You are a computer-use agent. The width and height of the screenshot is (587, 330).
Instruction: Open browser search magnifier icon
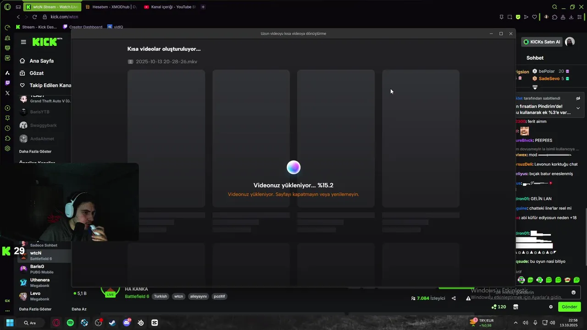click(554, 7)
